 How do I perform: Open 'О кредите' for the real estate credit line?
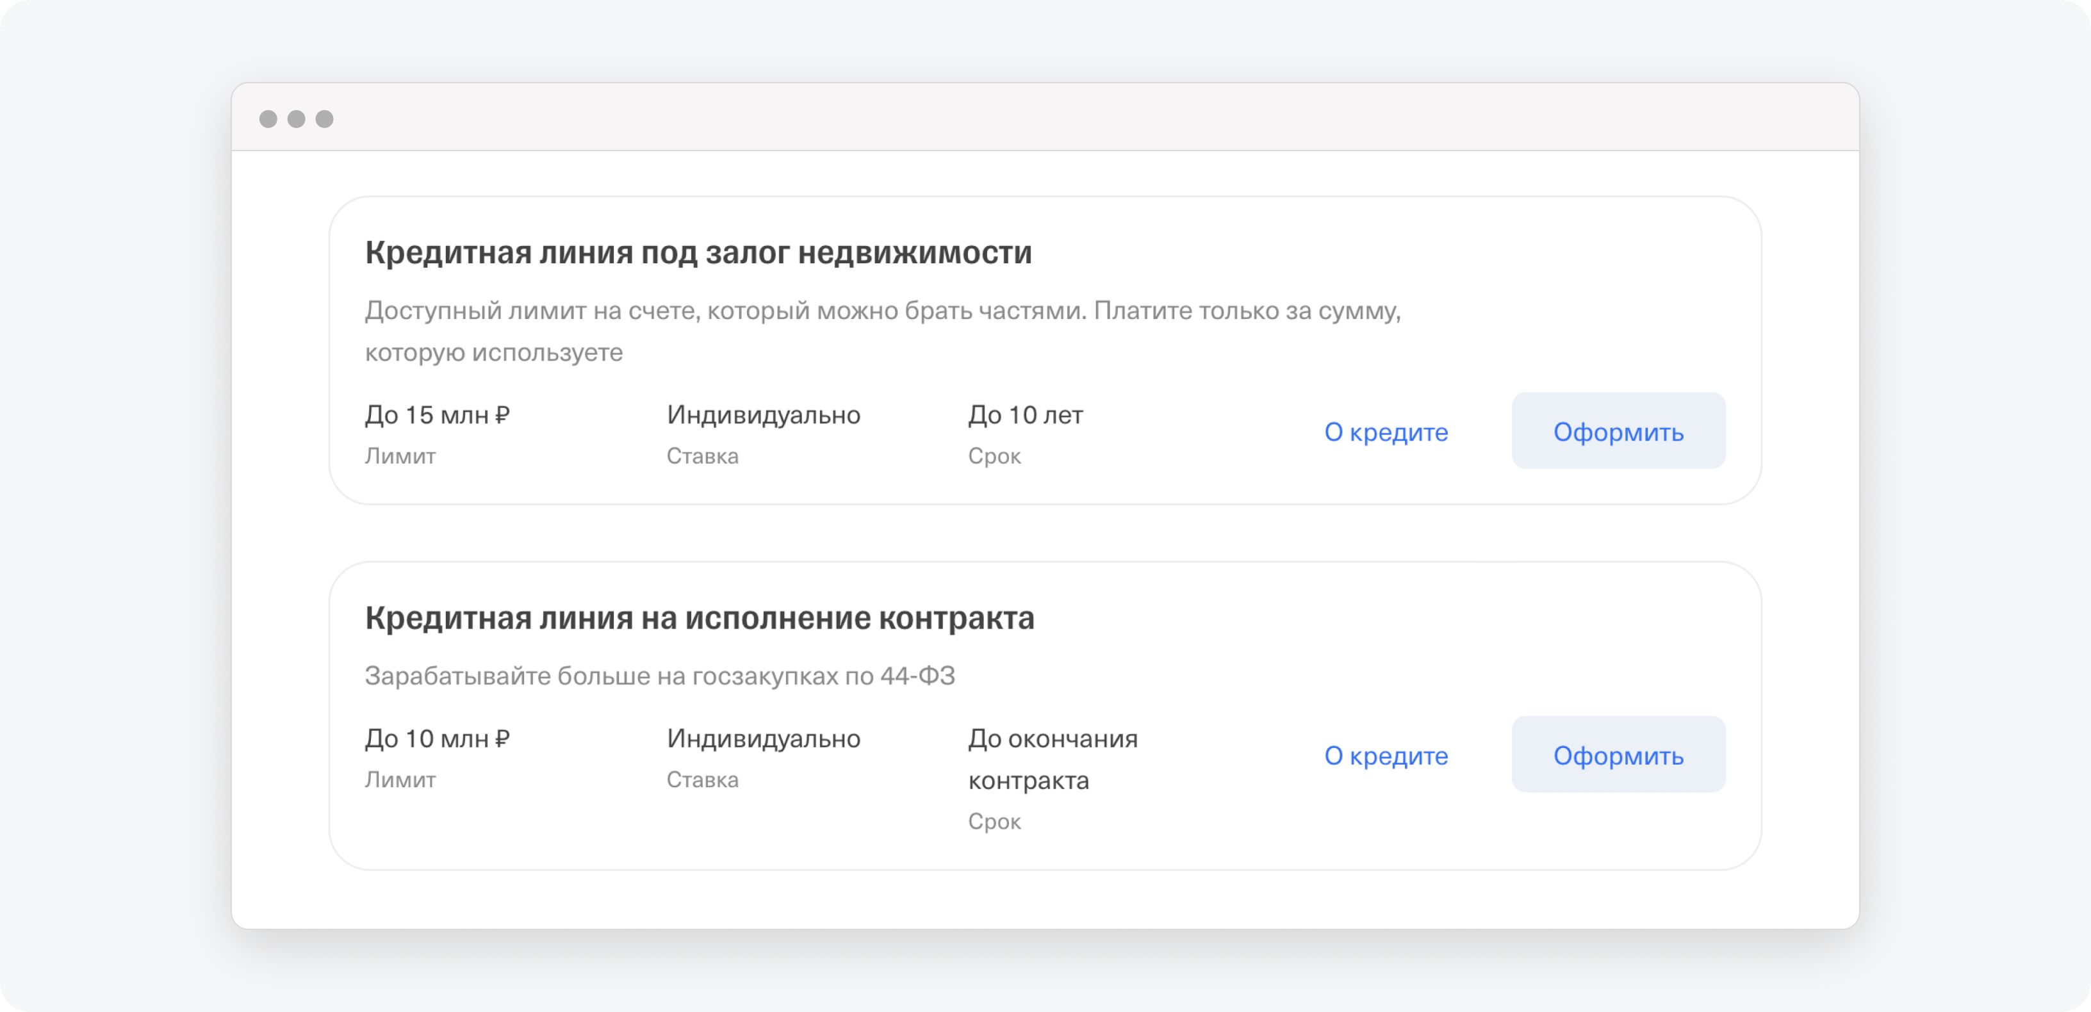click(x=1386, y=431)
